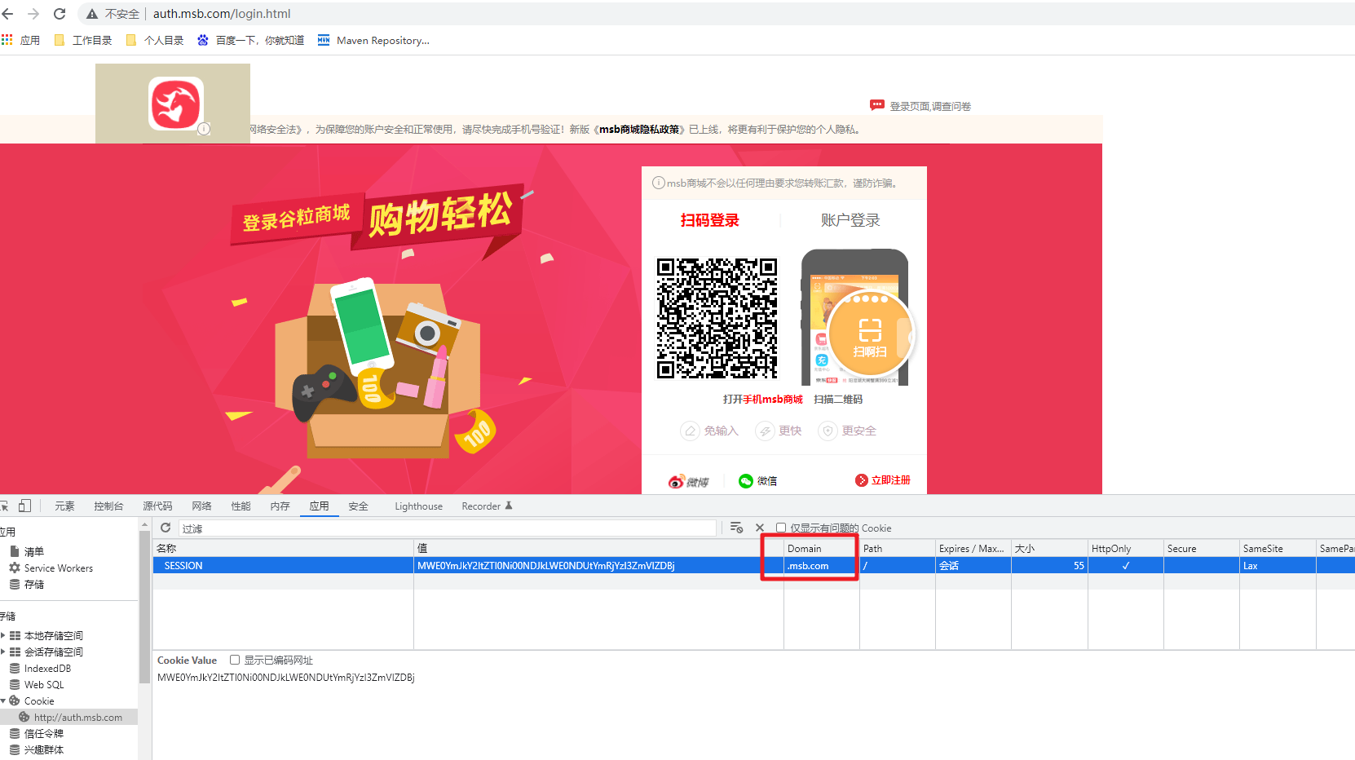Click the not-secure warning triangle icon

(x=92, y=14)
